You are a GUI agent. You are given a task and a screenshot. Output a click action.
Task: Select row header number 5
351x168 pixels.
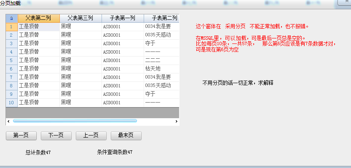point(12,60)
